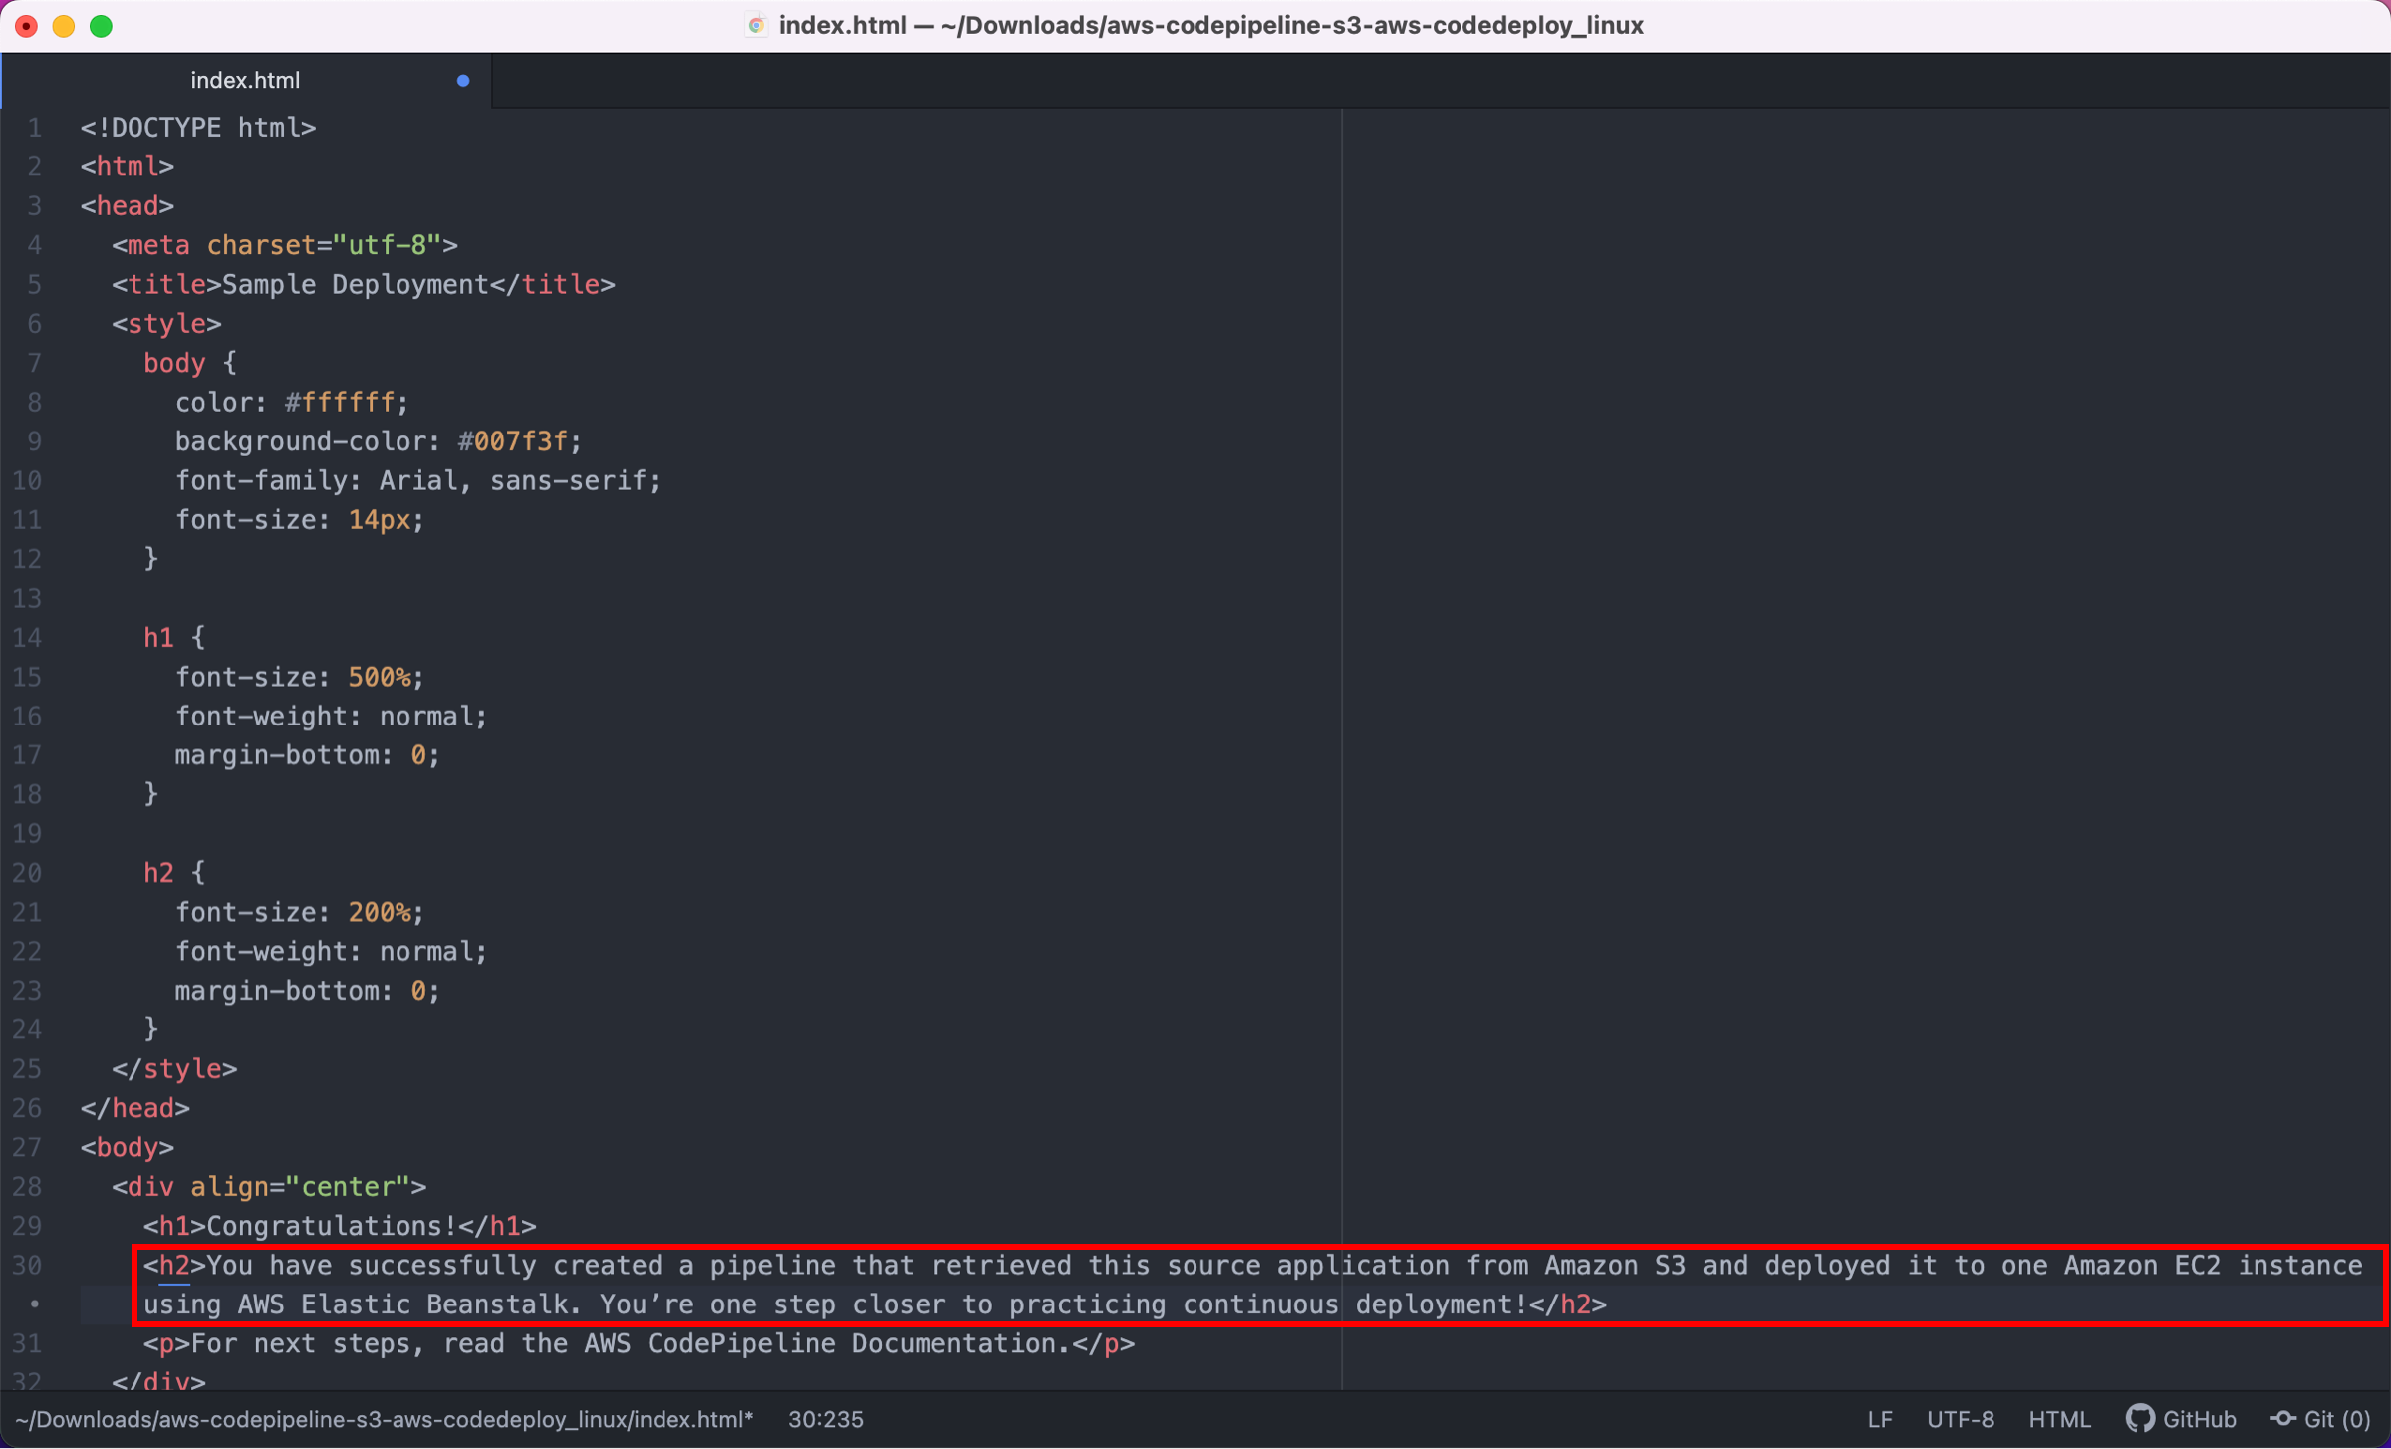This screenshot has width=2391, height=1449.
Task: Click the 'h1 {' CSS selector
Action: 174,638
